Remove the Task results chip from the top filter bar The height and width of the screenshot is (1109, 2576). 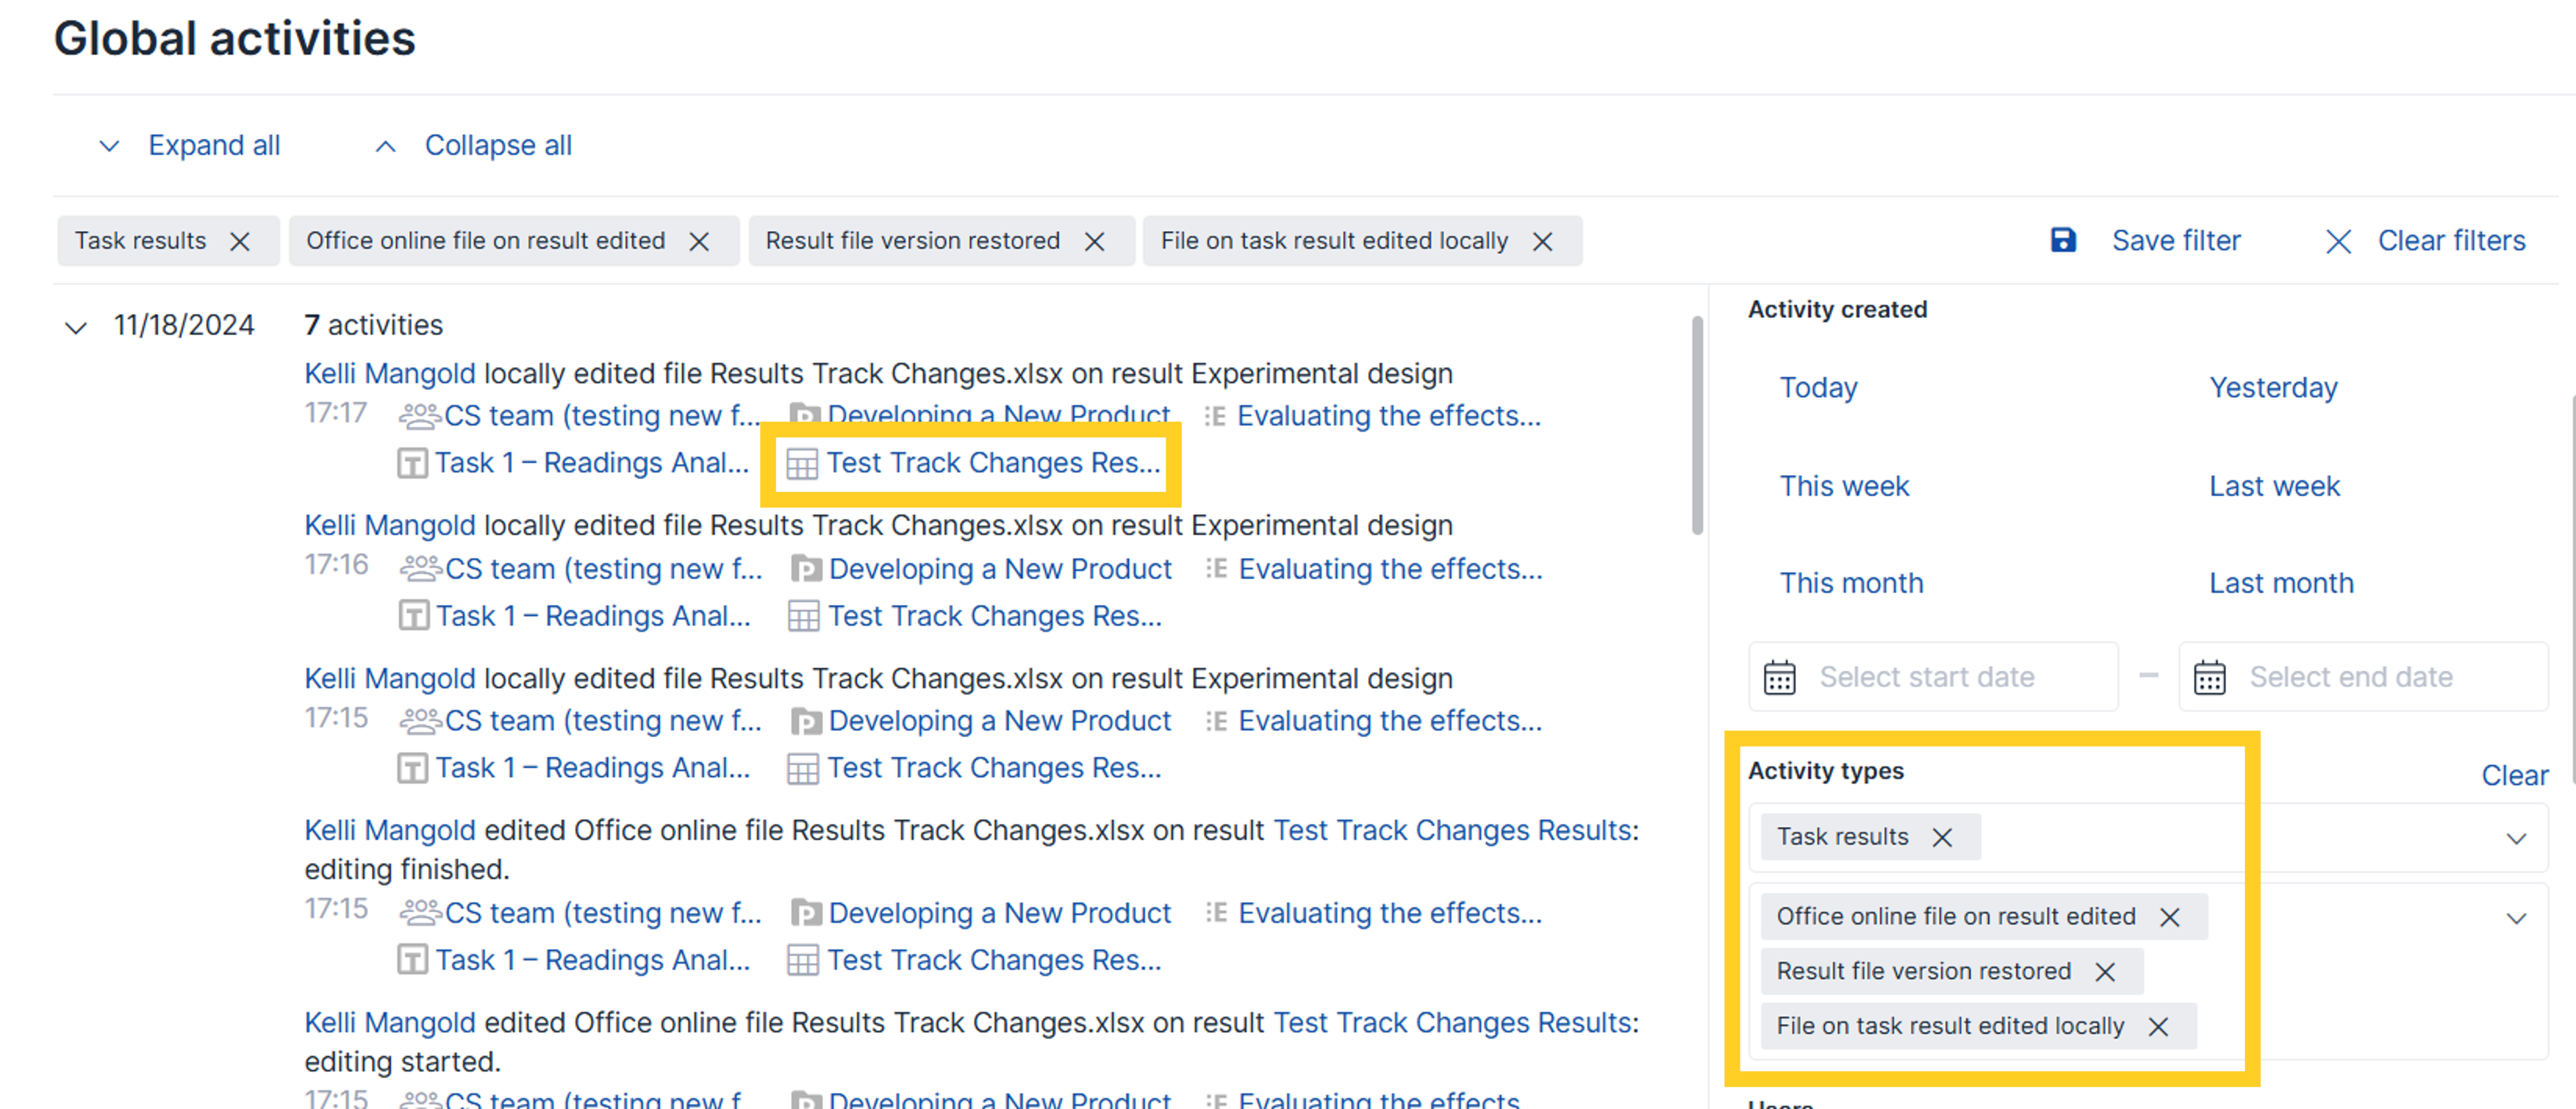[240, 241]
